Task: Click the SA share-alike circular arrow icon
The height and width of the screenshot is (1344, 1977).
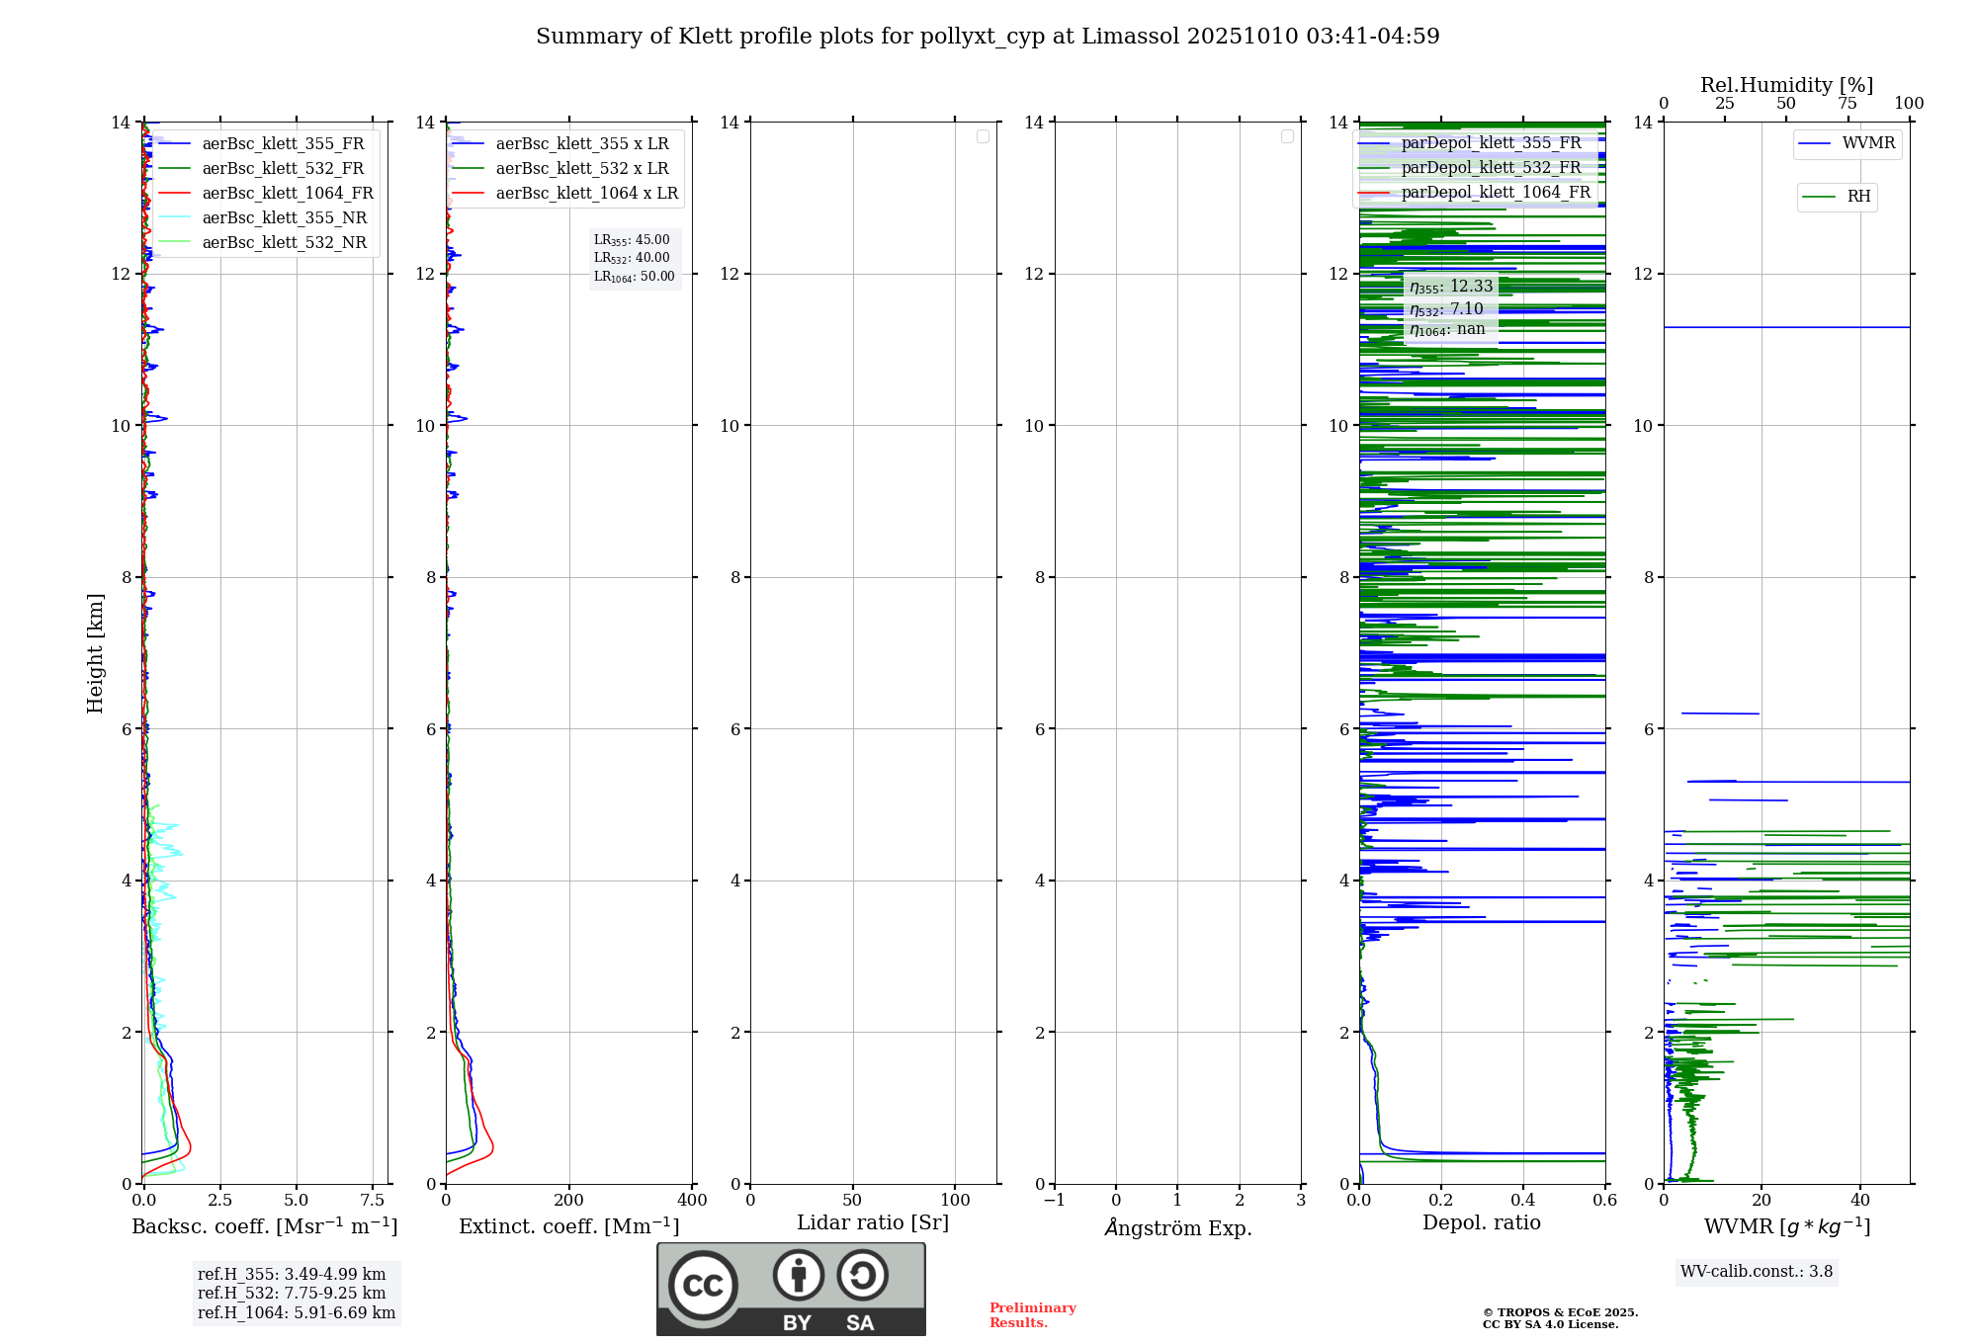Action: click(x=862, y=1276)
